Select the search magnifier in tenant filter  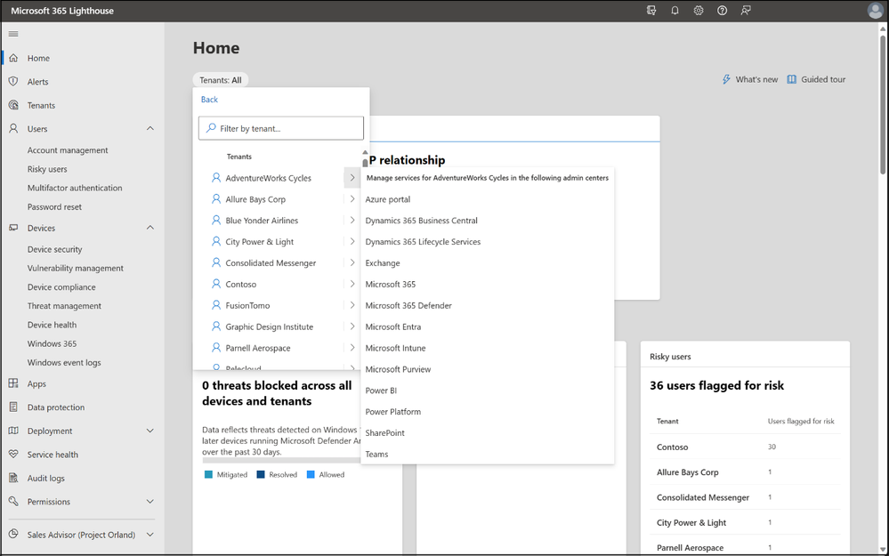click(x=211, y=128)
